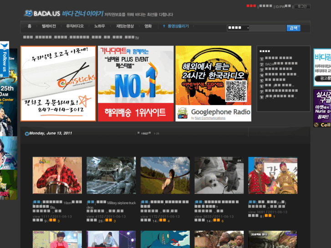Click the blue 검색 search button
This screenshot has width=331, height=248.
coord(293,28)
